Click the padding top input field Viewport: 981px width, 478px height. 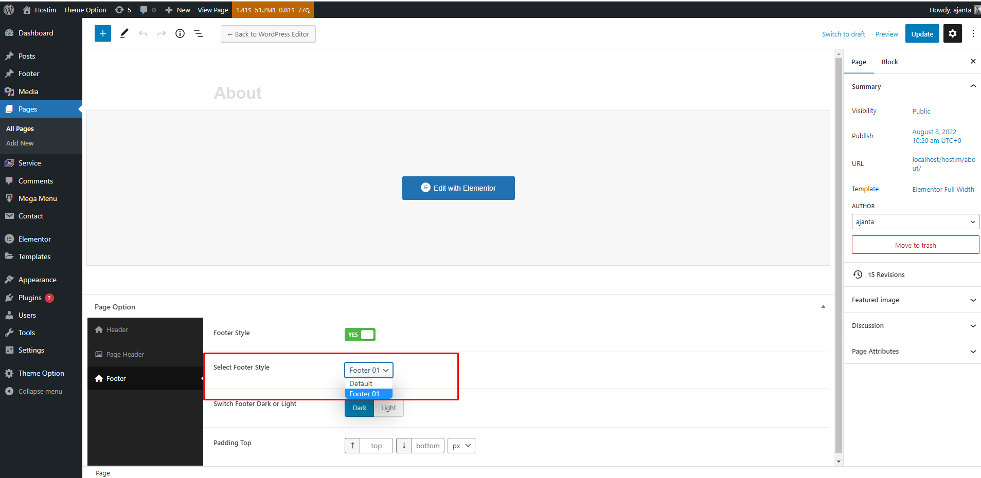[376, 446]
